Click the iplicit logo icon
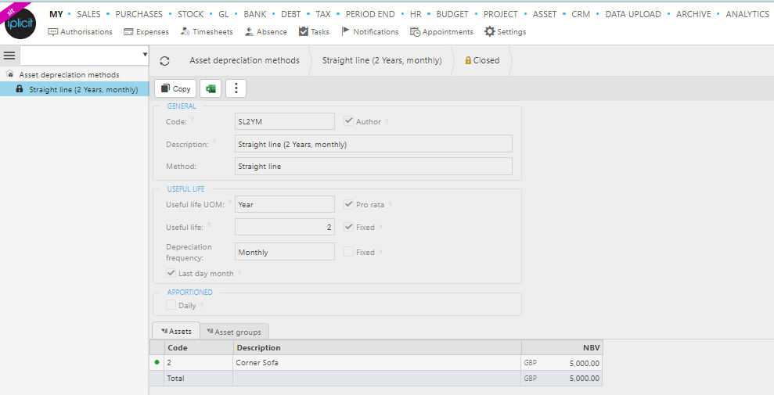 [x=20, y=23]
